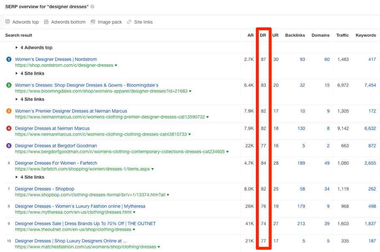
Task: Open Women's Designer Dresses | Nordstrom link
Action: tap(56, 59)
